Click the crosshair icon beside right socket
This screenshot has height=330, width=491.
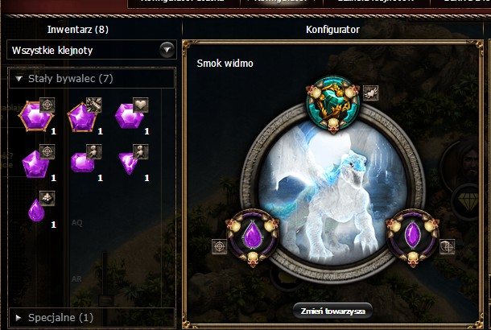(x=448, y=247)
